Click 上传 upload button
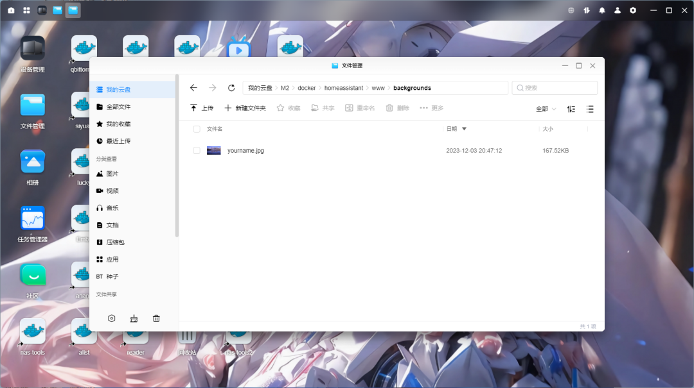 click(x=202, y=108)
